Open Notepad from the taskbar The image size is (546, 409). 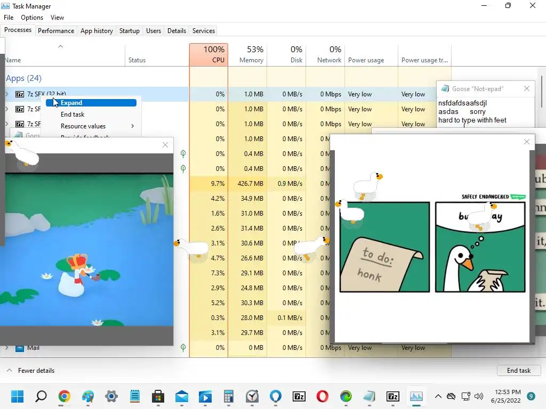point(135,396)
